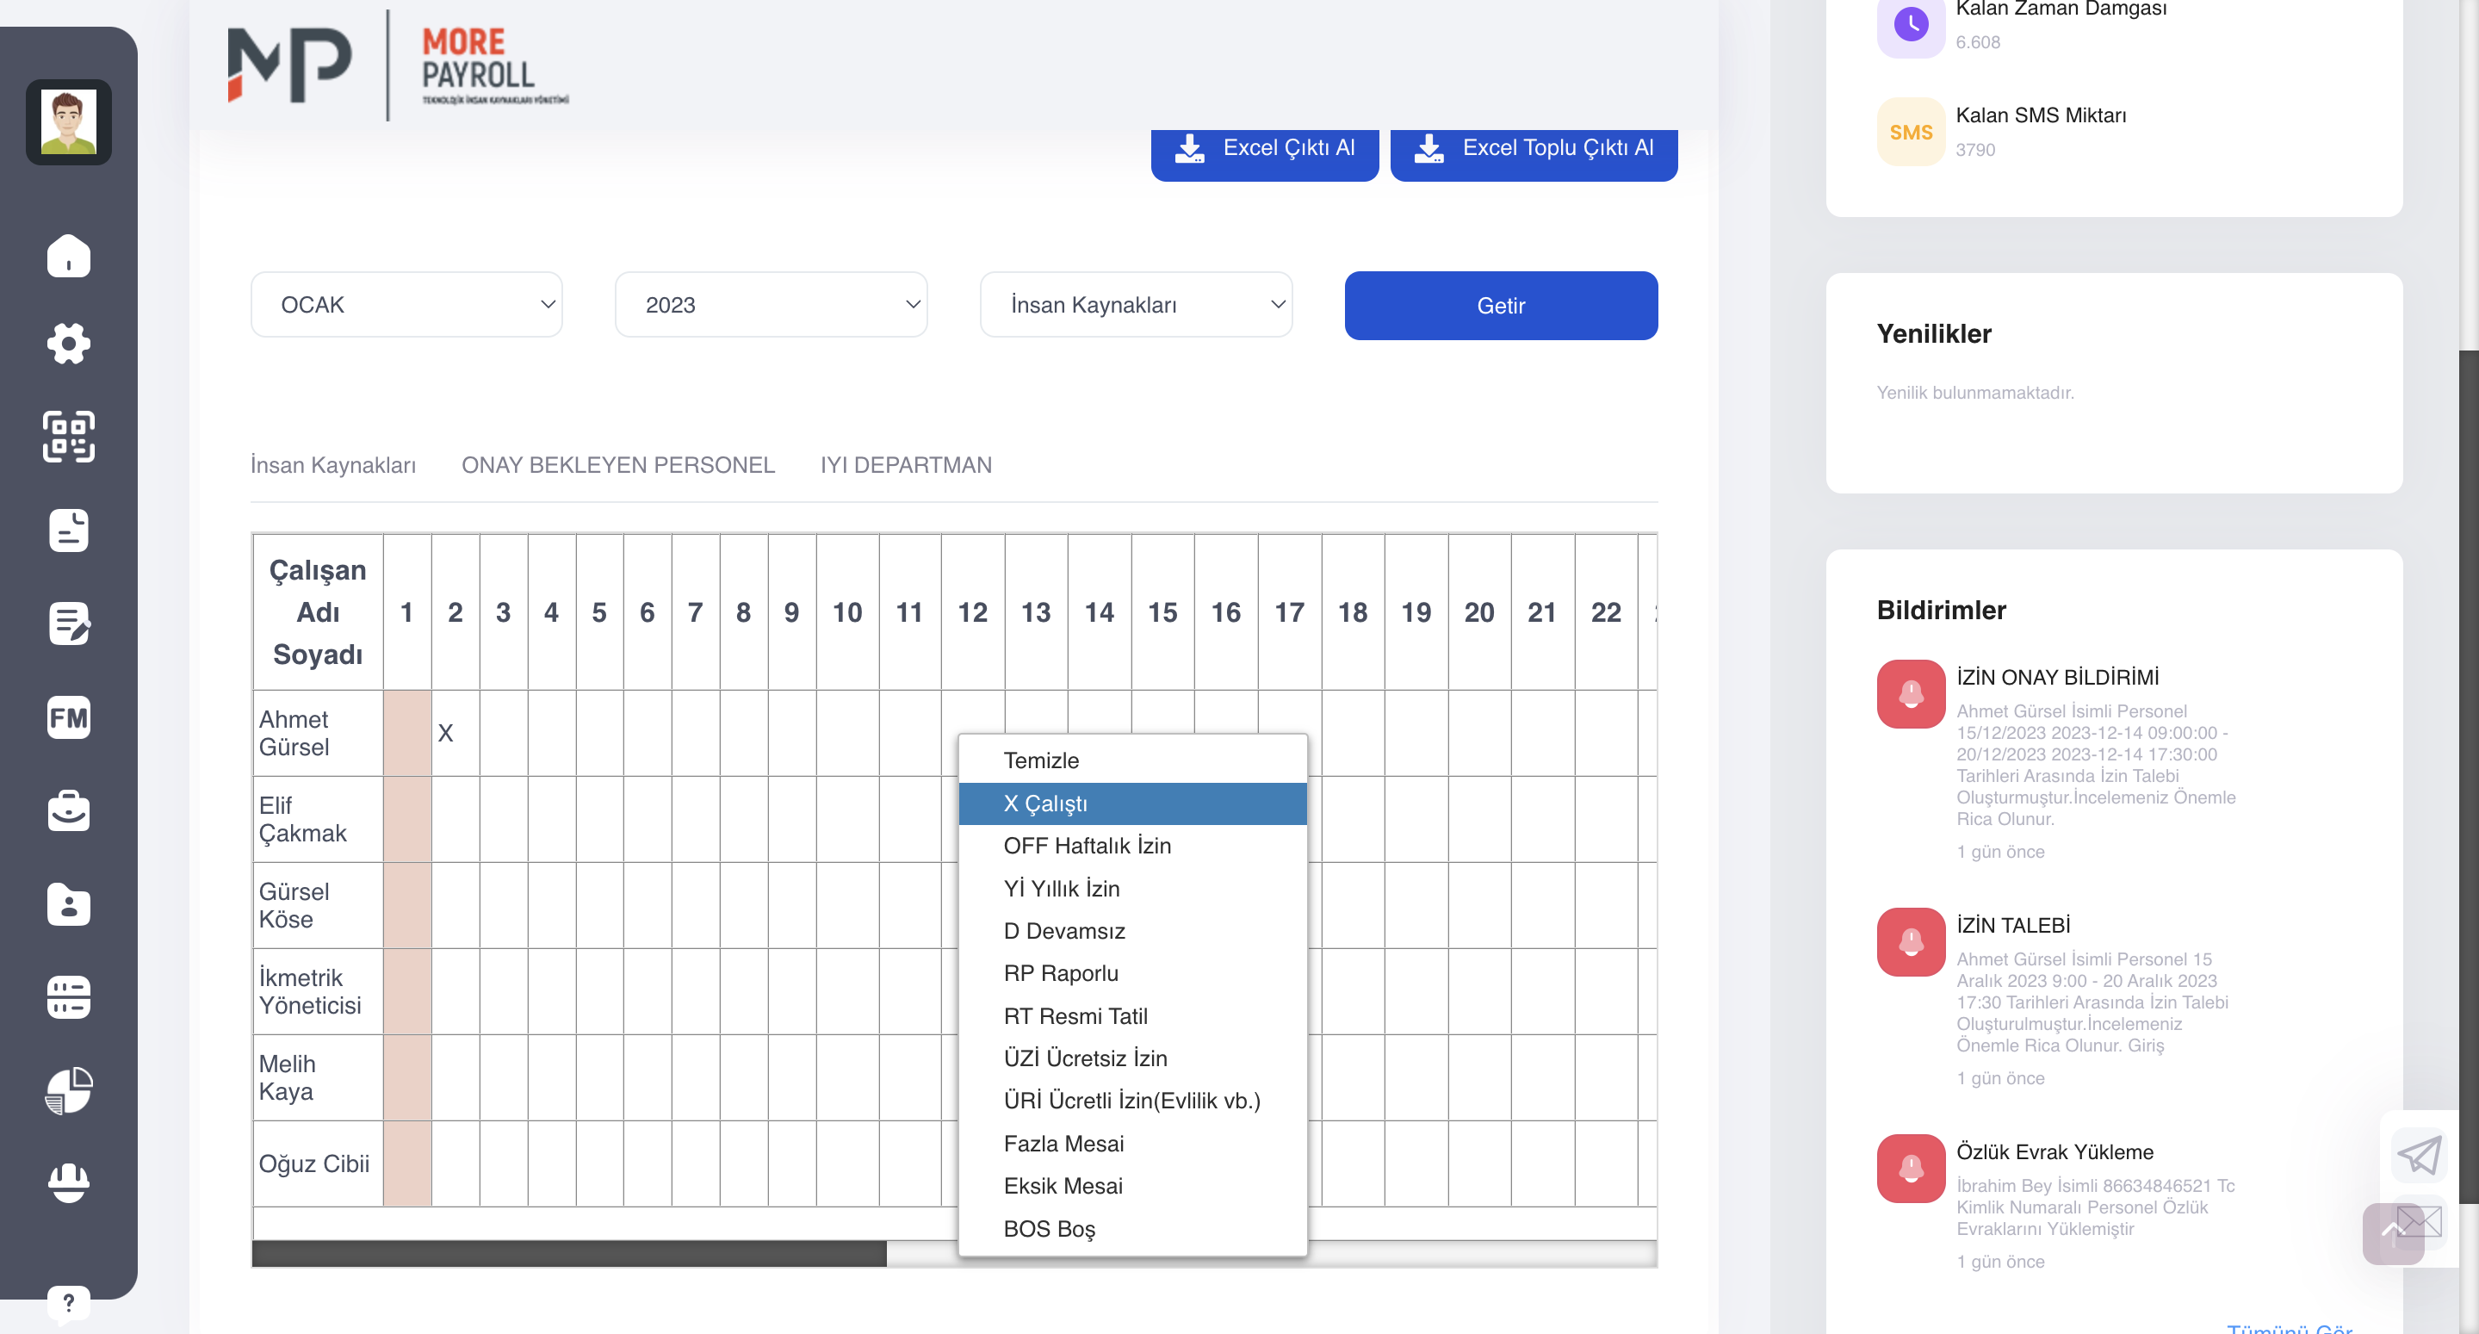Open the pie chart reports icon
Image resolution: width=2479 pixels, height=1334 pixels.
pyautogui.click(x=68, y=1090)
